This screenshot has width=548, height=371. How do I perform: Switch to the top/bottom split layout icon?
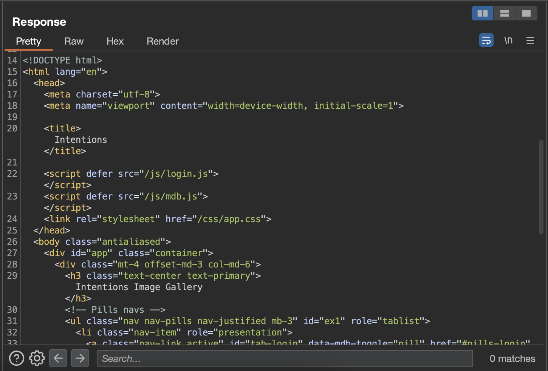coord(504,14)
